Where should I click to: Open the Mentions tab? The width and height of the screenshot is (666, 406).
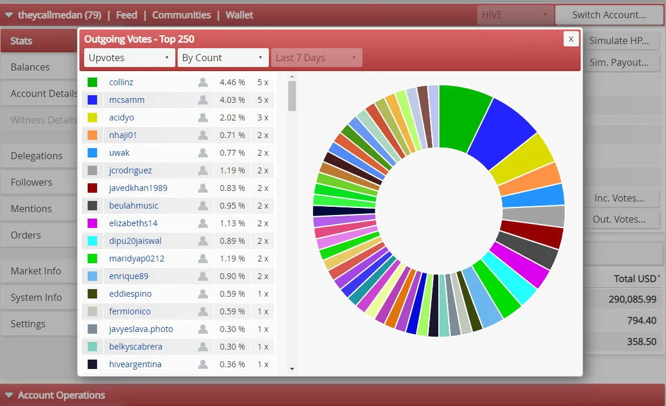(39, 209)
